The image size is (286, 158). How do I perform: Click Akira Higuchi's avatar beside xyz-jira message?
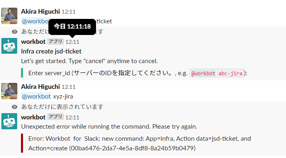click(x=9, y=91)
